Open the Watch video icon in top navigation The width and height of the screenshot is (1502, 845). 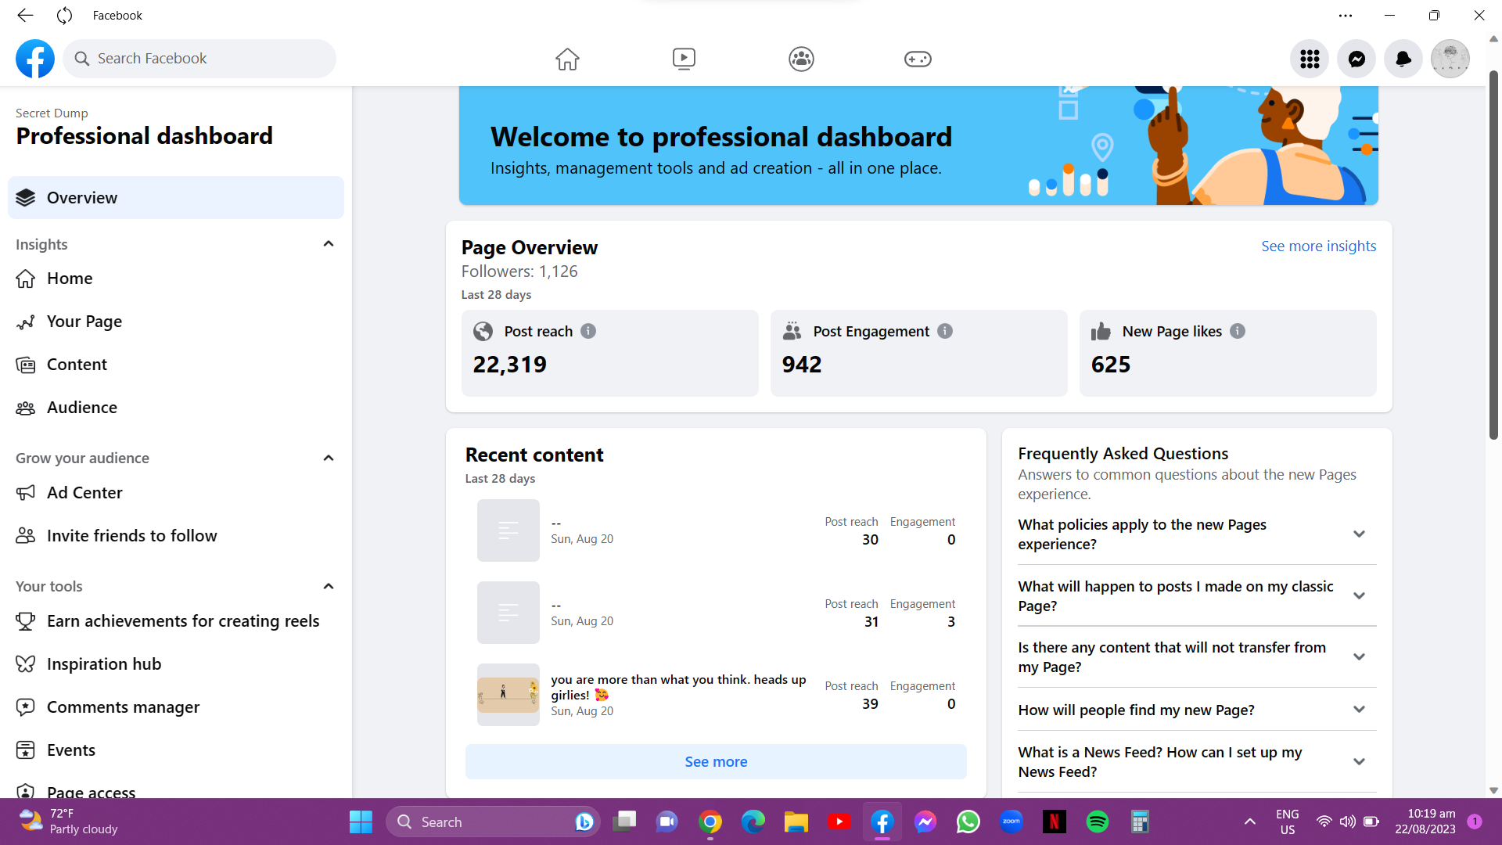684,59
